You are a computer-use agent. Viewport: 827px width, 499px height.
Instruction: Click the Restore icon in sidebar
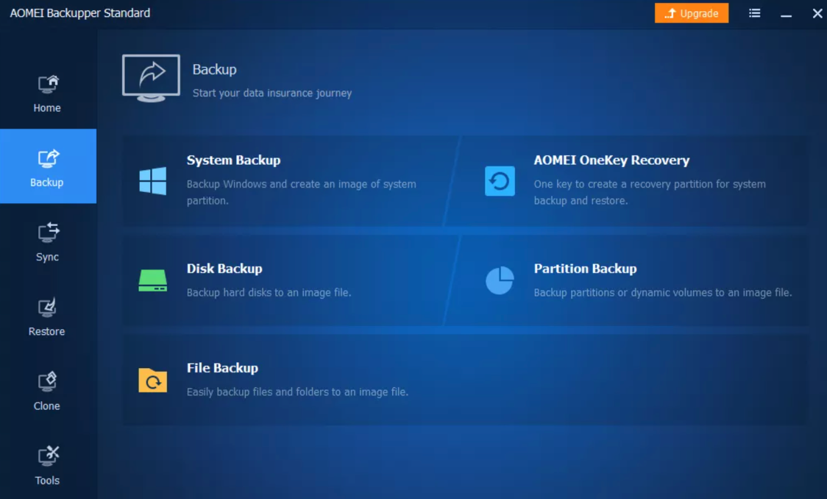coord(48,308)
